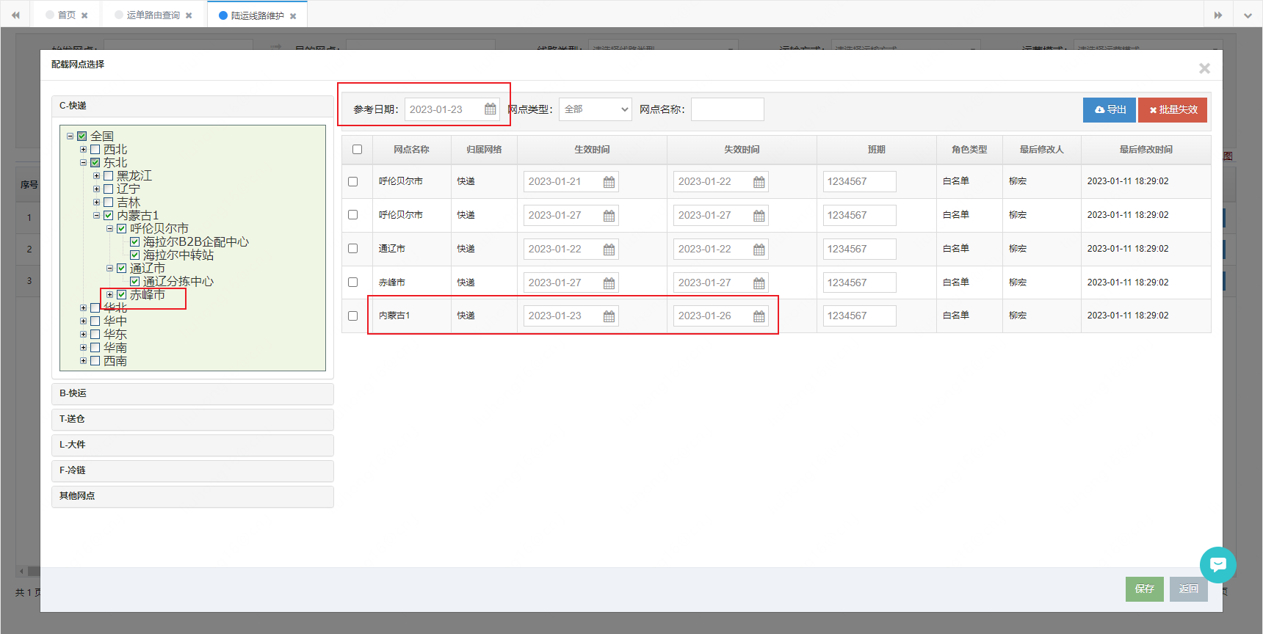Screen dimensions: 1263x634
Task: Check 西北 in the tree
Action: [x=95, y=149]
